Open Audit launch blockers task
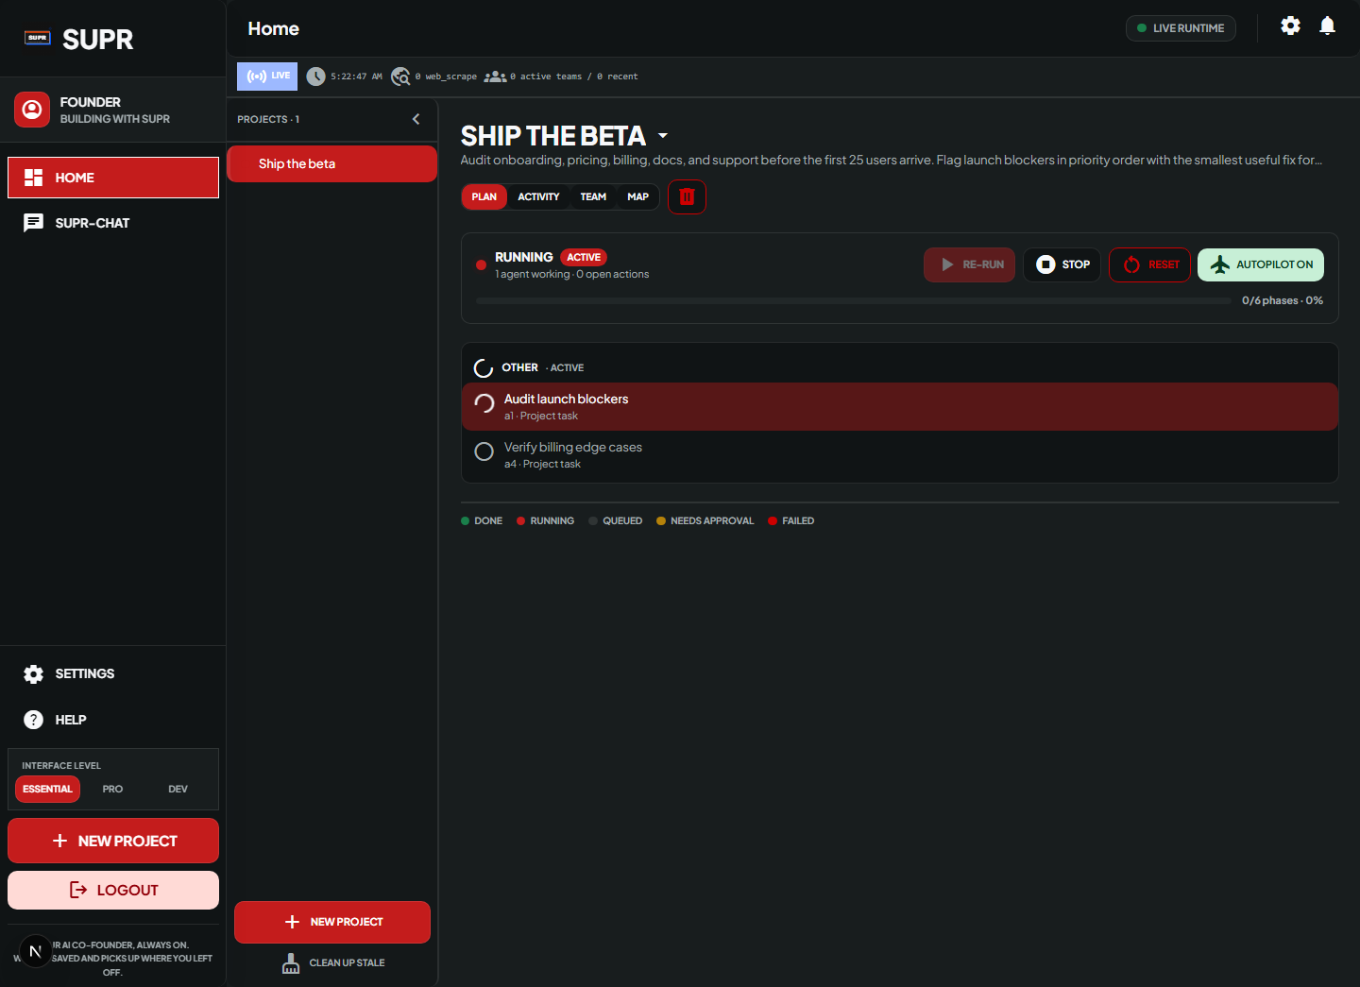1360x987 pixels. point(899,406)
